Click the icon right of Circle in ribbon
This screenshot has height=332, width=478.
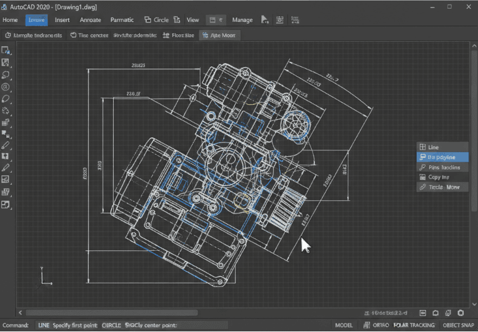[177, 20]
